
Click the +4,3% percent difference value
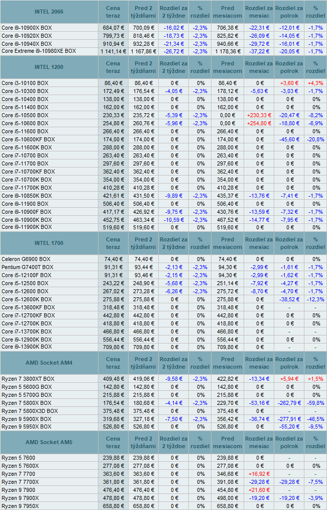315,83
